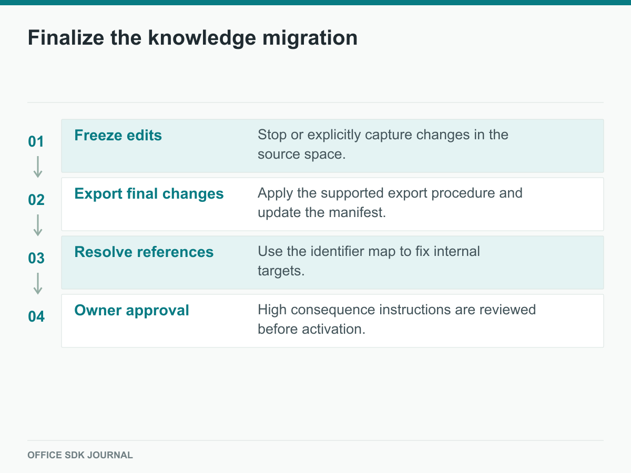Screen dimensions: 631x473
Task: Select step number 01
Action: 36,142
